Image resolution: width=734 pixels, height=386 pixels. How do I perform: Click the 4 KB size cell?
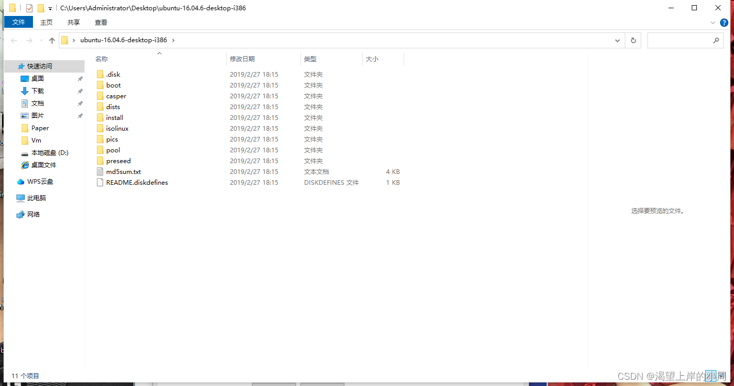click(393, 171)
